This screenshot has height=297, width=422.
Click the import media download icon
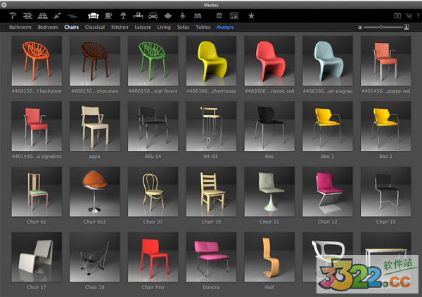tap(398, 15)
